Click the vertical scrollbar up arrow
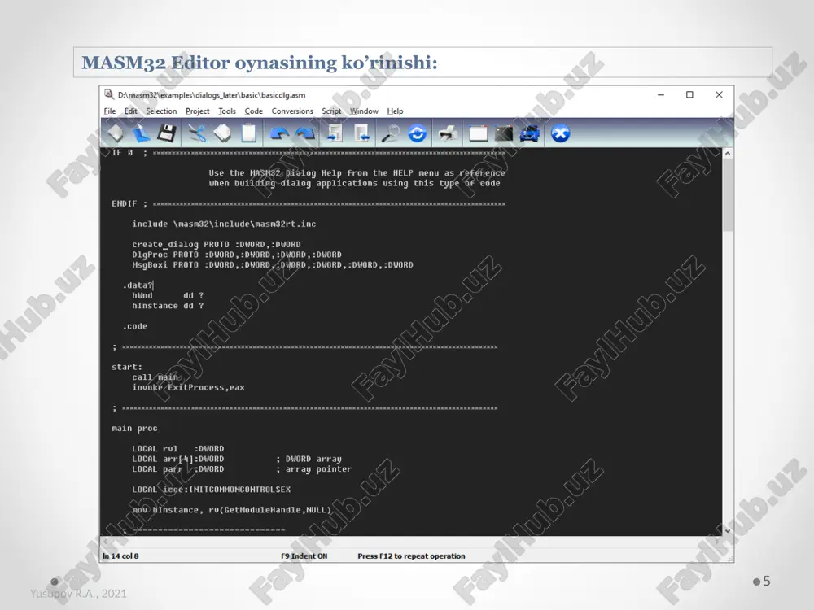The height and width of the screenshot is (610, 814). click(x=727, y=154)
